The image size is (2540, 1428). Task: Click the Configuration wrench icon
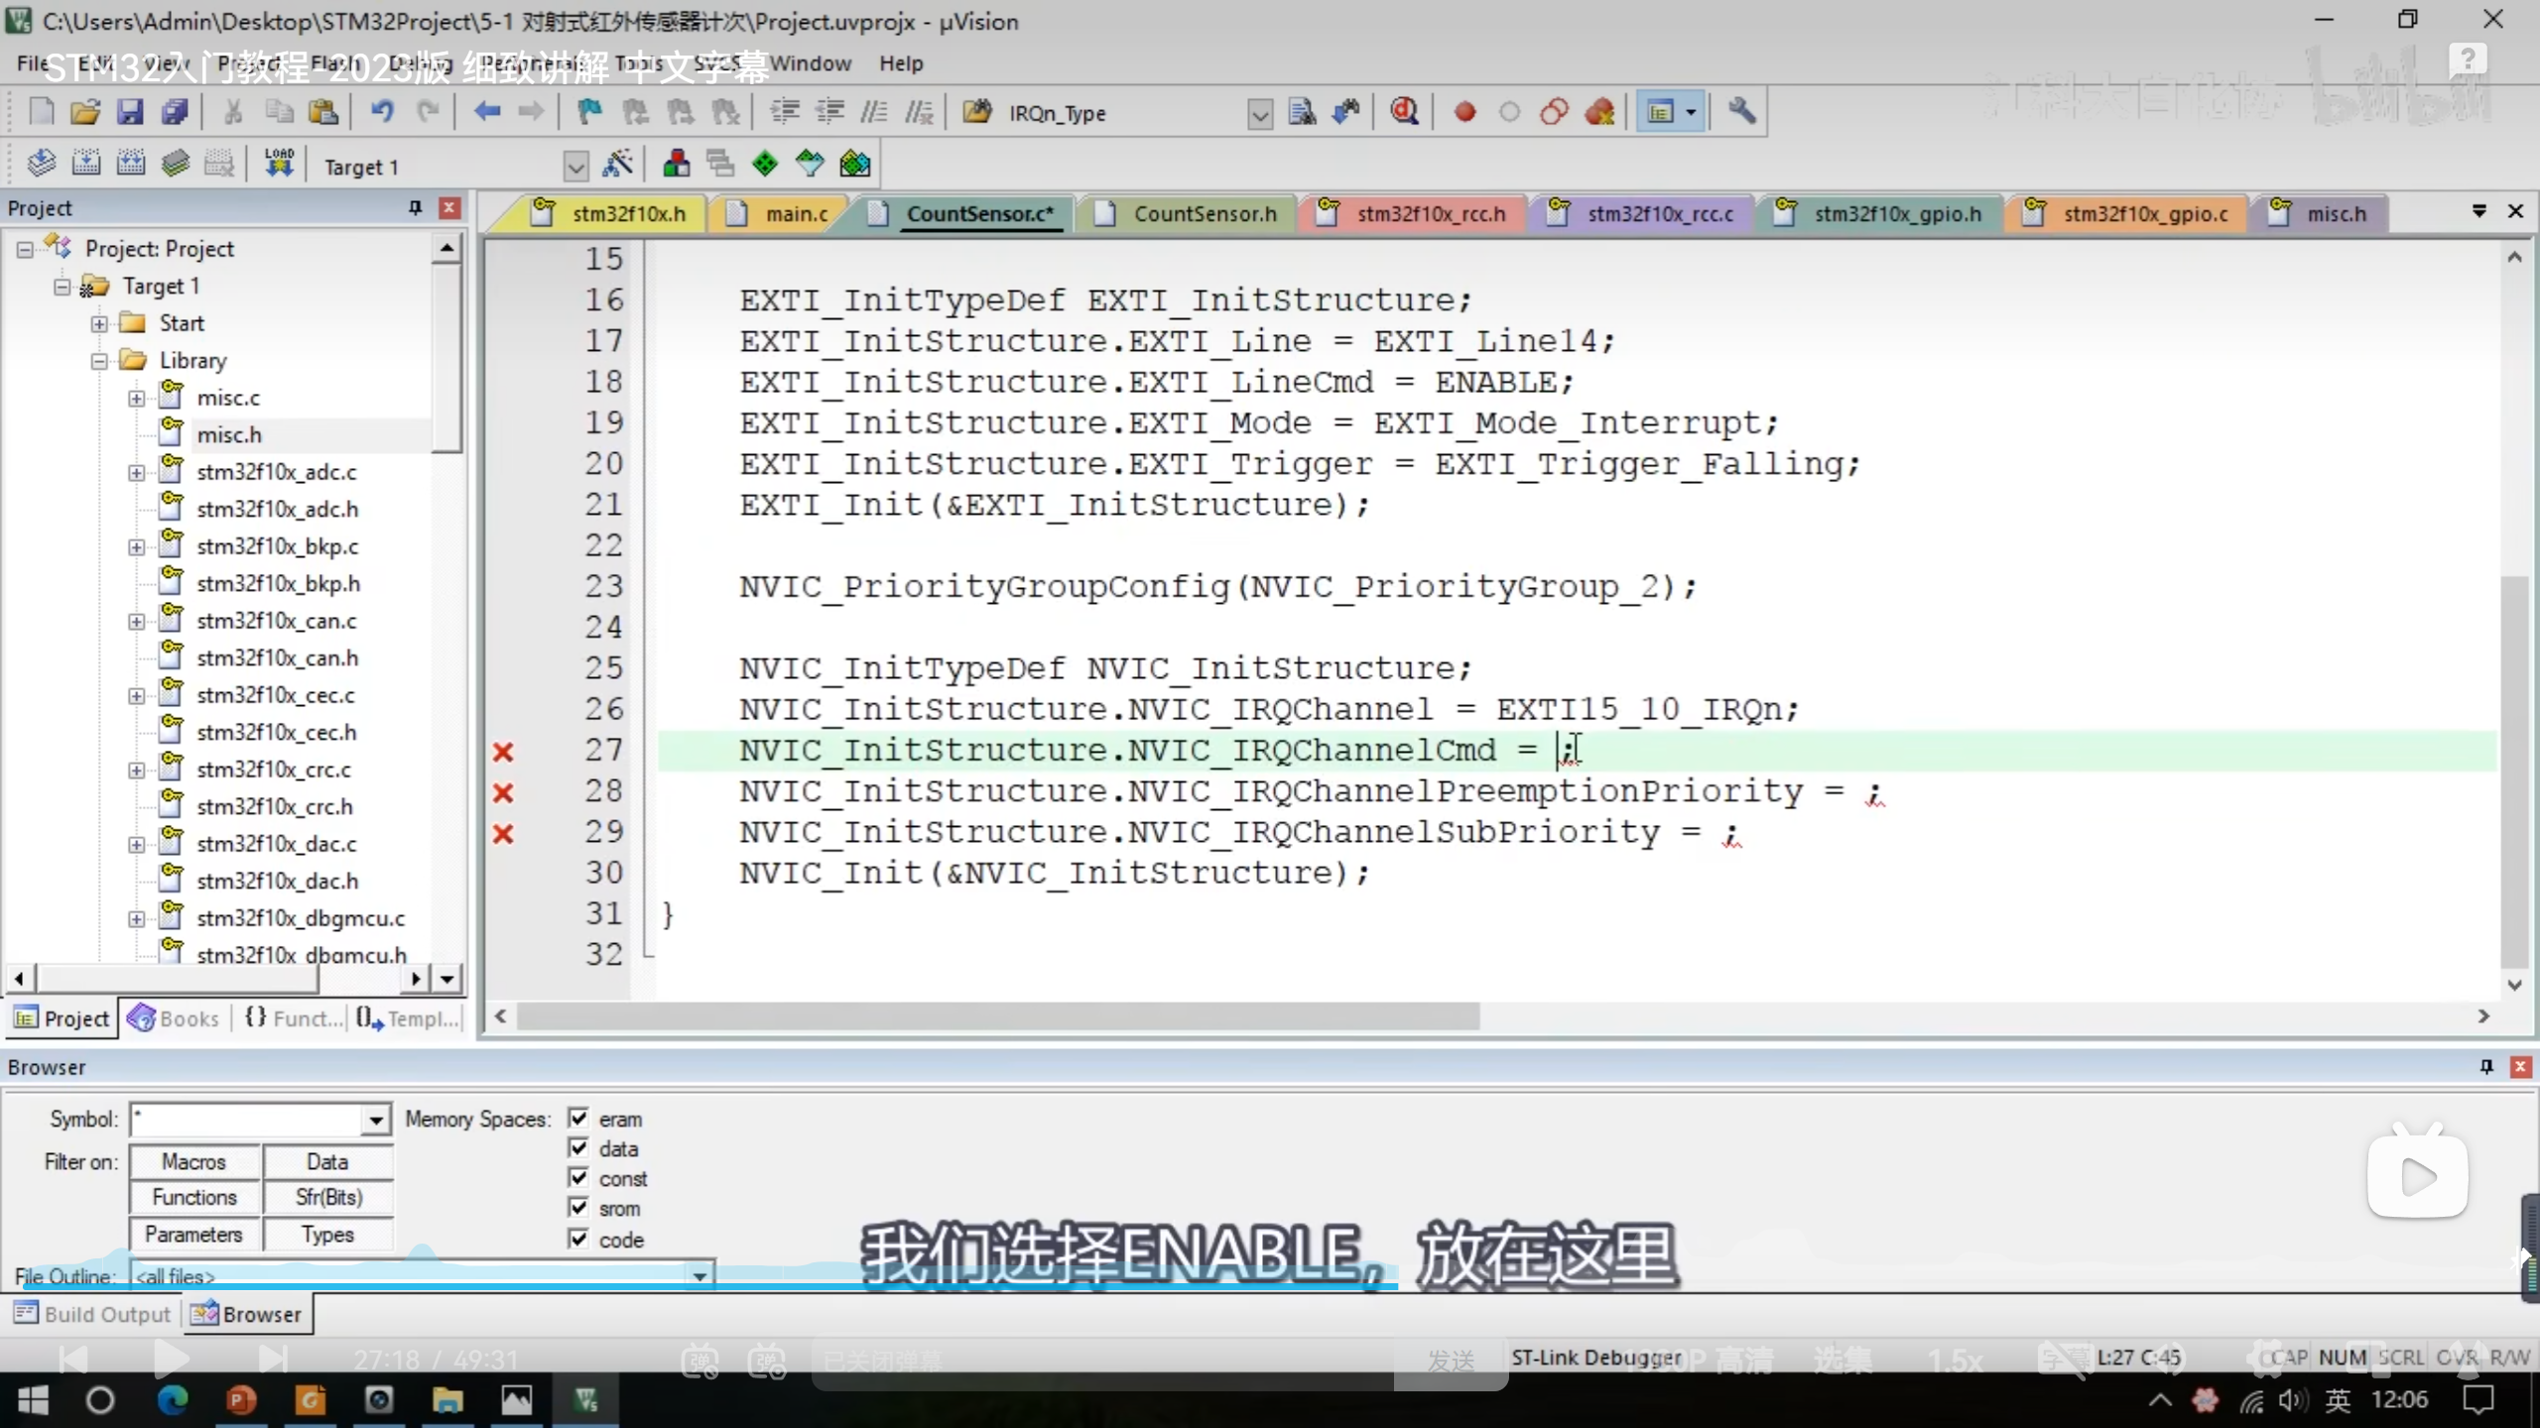(1741, 112)
